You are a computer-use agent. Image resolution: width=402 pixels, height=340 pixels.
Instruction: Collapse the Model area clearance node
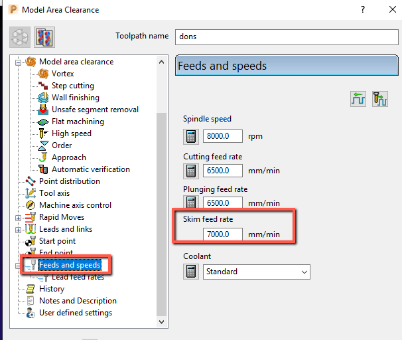(x=18, y=62)
